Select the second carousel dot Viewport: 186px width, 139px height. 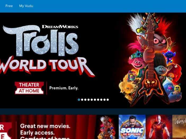[x=82, y=100]
